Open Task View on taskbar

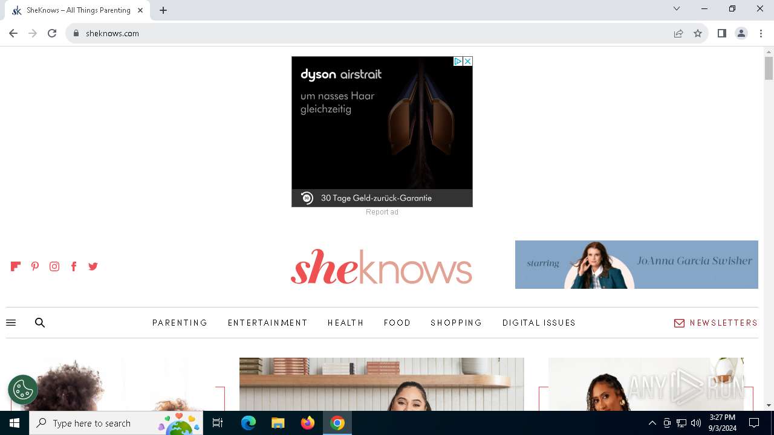218,423
